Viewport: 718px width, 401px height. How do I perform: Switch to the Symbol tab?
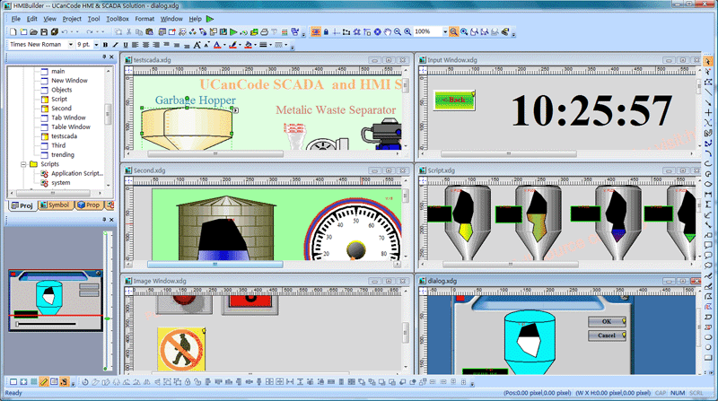click(55, 205)
